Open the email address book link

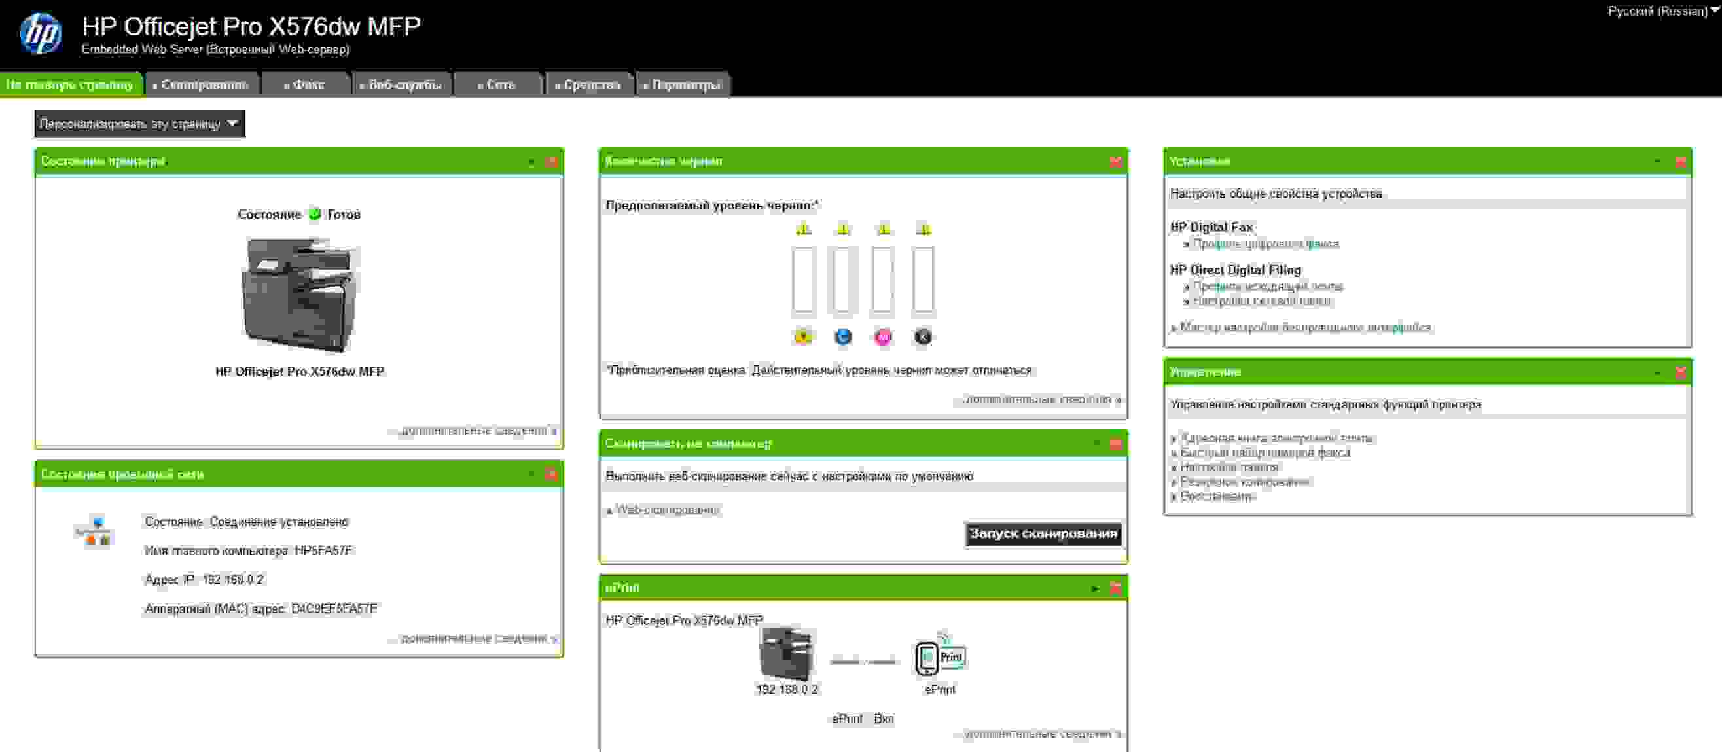1276,439
